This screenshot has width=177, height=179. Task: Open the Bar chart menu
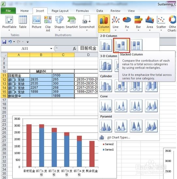(x=138, y=24)
